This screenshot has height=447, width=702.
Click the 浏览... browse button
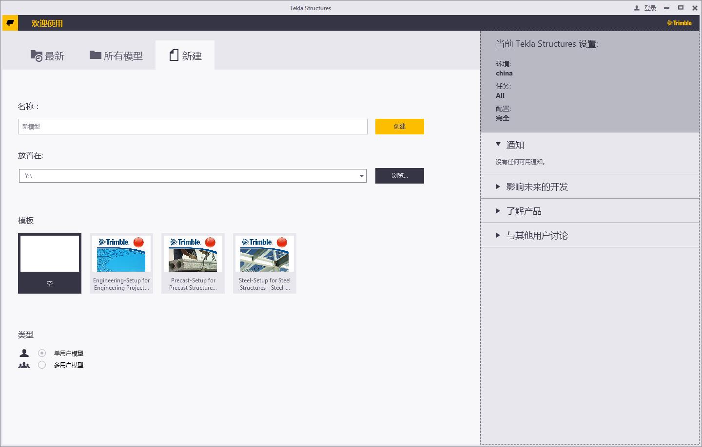tap(400, 176)
